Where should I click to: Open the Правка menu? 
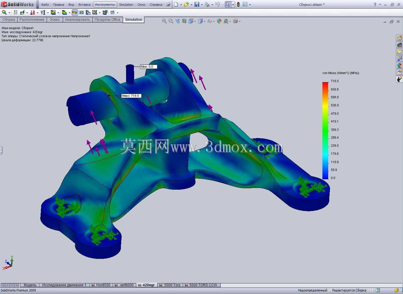tap(58, 5)
